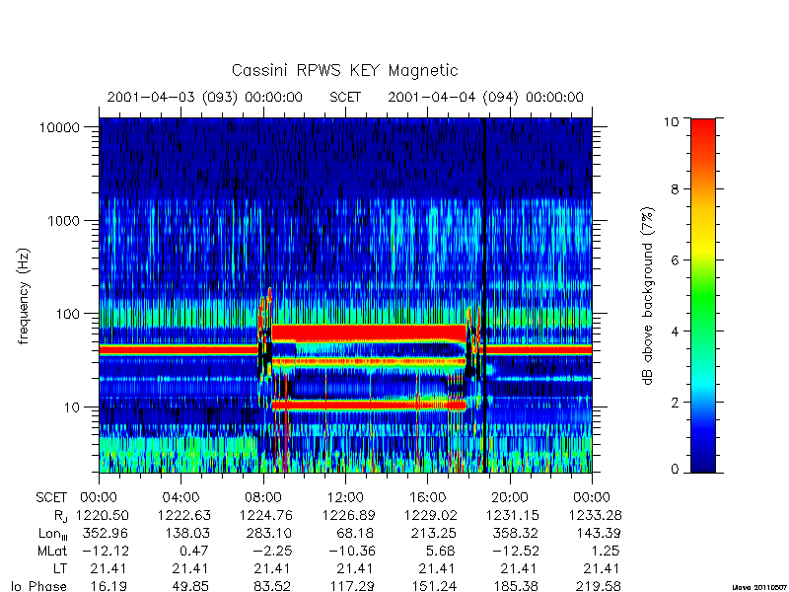Click the MLat value 0.47
Viewport: 789px width, 592px height.
coord(194,552)
